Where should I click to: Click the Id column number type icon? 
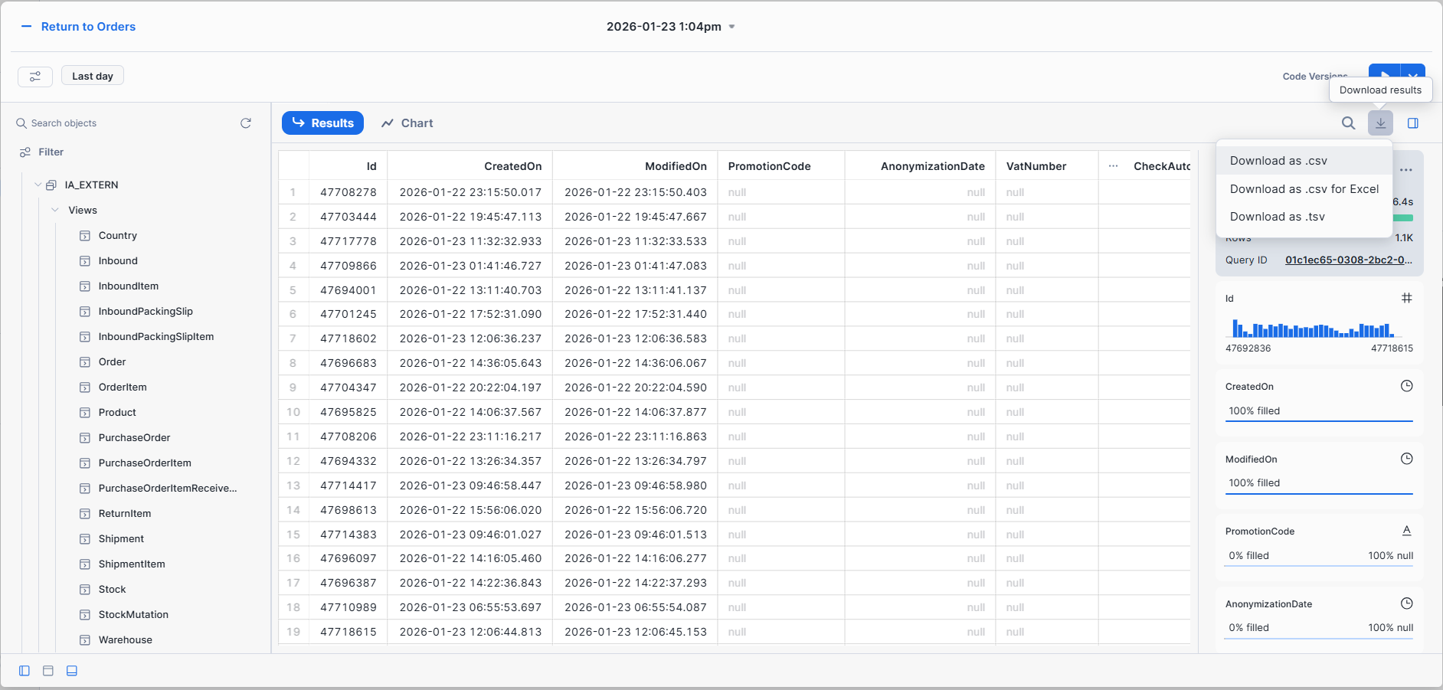[x=1406, y=298]
